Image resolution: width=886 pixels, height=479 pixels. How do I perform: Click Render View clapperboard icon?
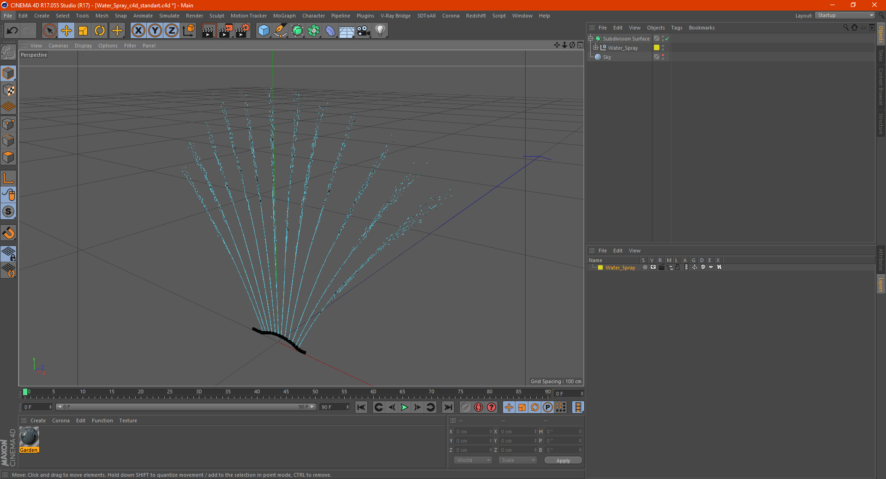click(x=209, y=31)
